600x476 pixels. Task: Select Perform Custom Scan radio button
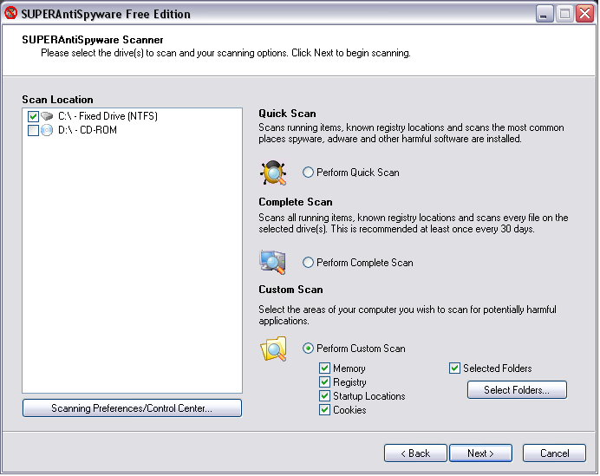(308, 349)
